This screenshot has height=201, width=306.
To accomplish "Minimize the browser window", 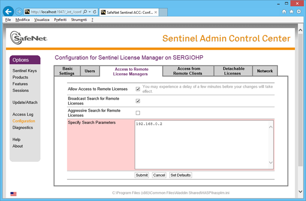I will pyautogui.click(x=278, y=3).
